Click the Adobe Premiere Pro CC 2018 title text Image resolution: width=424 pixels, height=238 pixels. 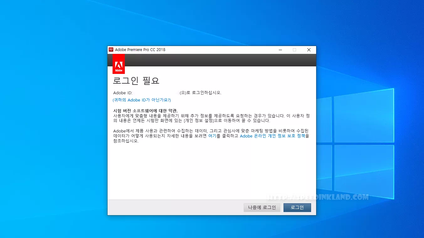pos(140,49)
